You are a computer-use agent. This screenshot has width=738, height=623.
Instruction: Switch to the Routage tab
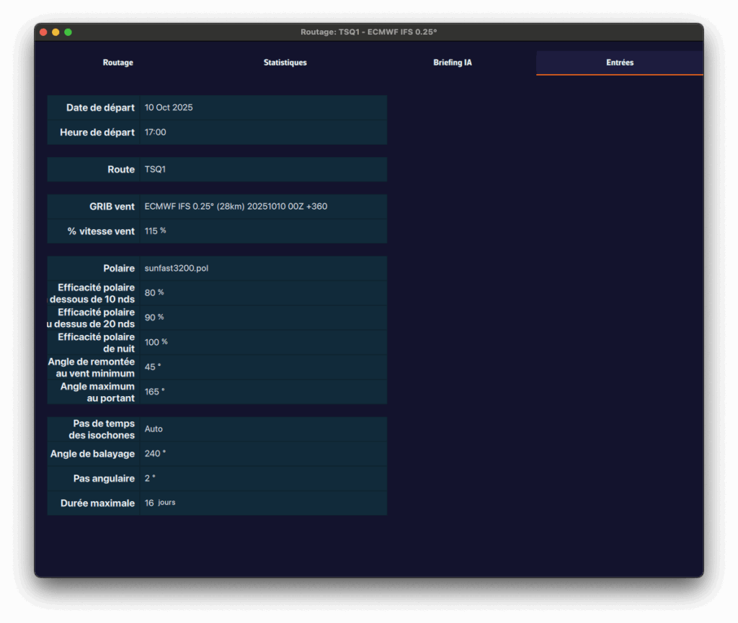[118, 63]
